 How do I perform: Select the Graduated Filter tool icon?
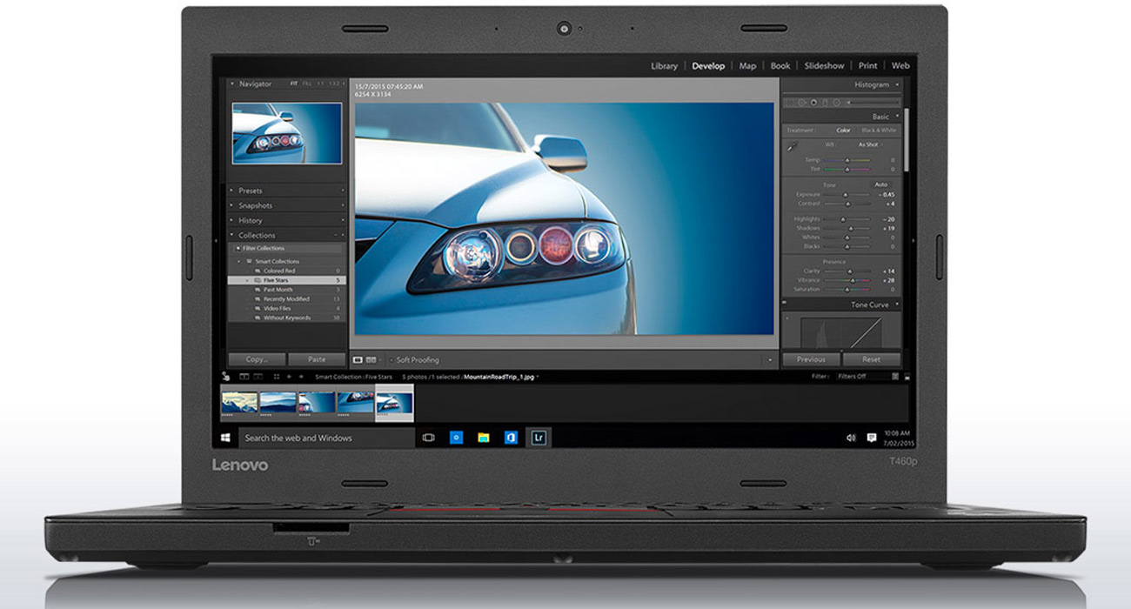pos(825,103)
